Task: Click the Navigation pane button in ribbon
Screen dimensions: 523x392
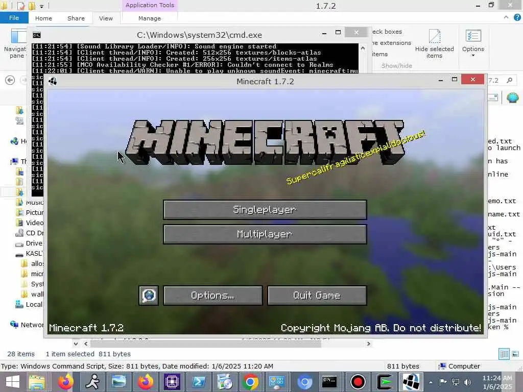Action: point(15,44)
